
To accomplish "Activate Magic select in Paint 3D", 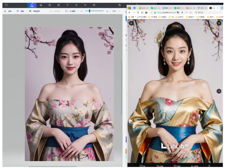I will point(34,11).
